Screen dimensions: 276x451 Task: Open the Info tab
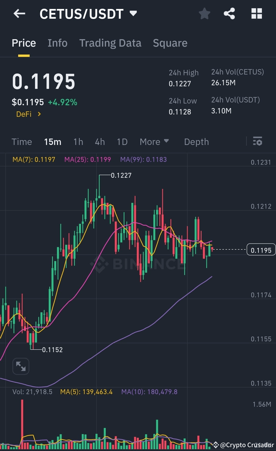click(x=57, y=43)
